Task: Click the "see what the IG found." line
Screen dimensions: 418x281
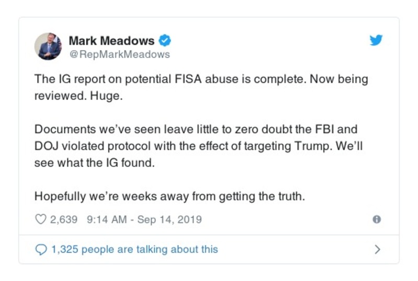Action: pos(95,162)
